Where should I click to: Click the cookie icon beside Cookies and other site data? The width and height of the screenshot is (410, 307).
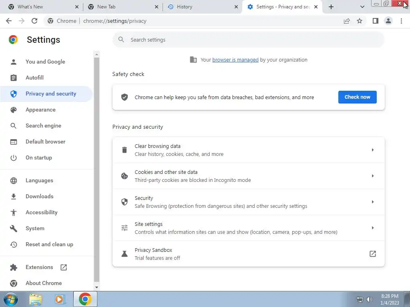pyautogui.click(x=125, y=176)
